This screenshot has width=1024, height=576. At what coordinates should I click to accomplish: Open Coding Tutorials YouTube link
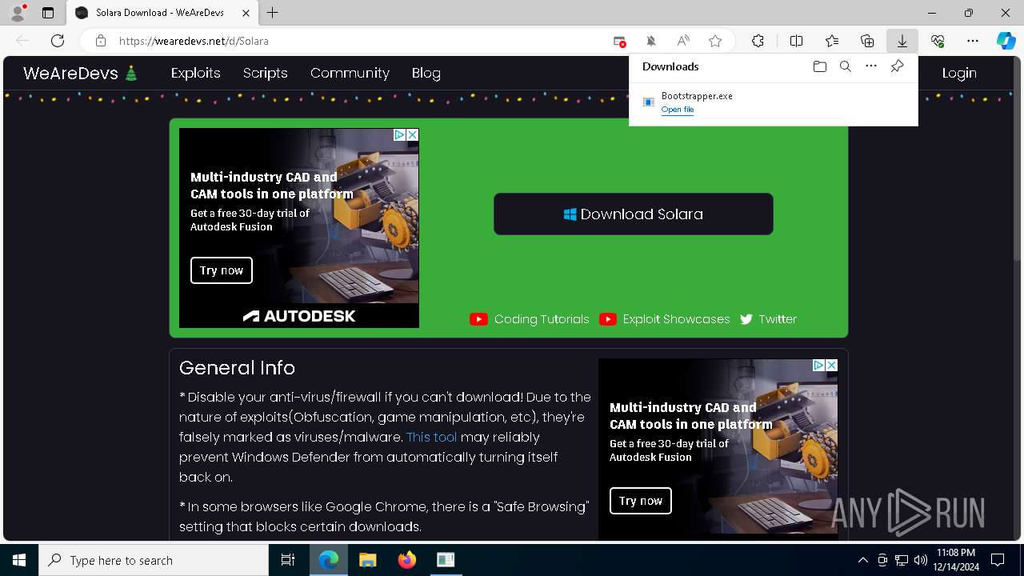pos(530,319)
